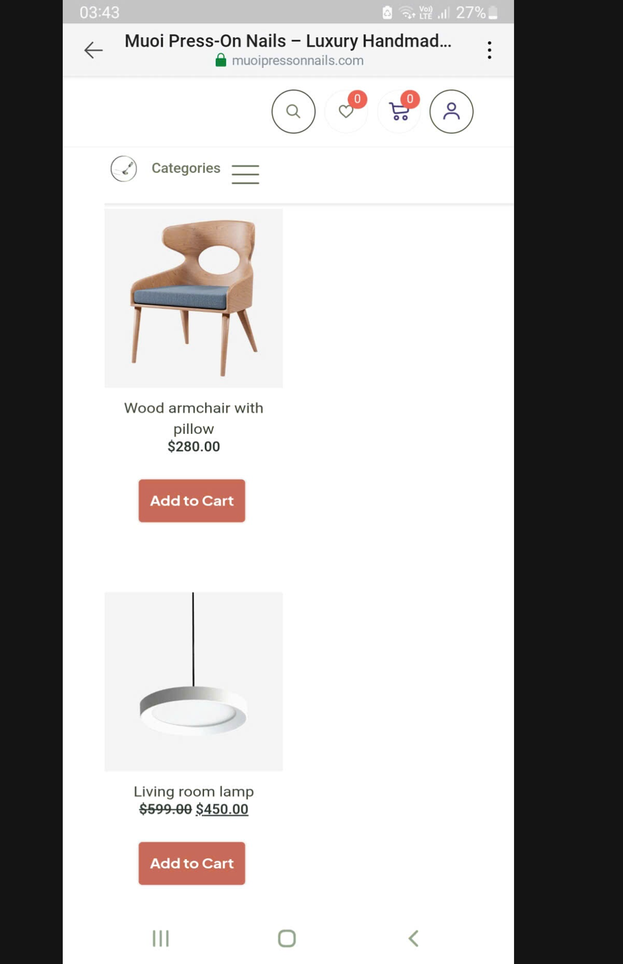Click the round site logo icon
Viewport: 623px width, 964px height.
pyautogui.click(x=123, y=169)
